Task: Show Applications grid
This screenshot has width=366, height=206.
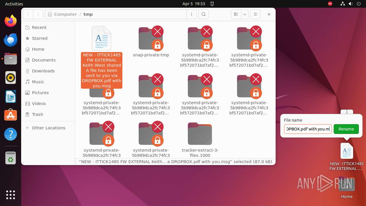Action: [11, 195]
